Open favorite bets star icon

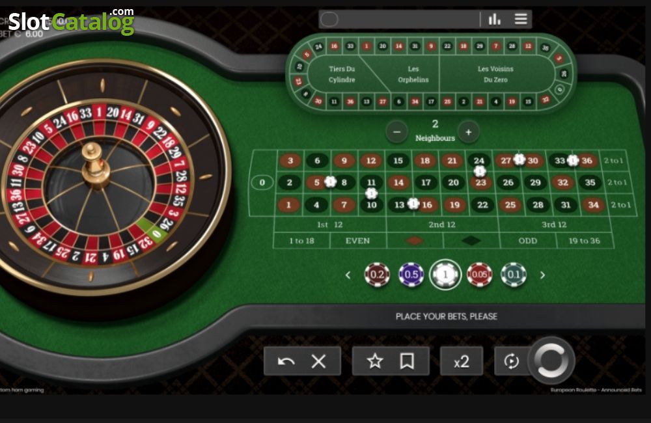pos(375,361)
